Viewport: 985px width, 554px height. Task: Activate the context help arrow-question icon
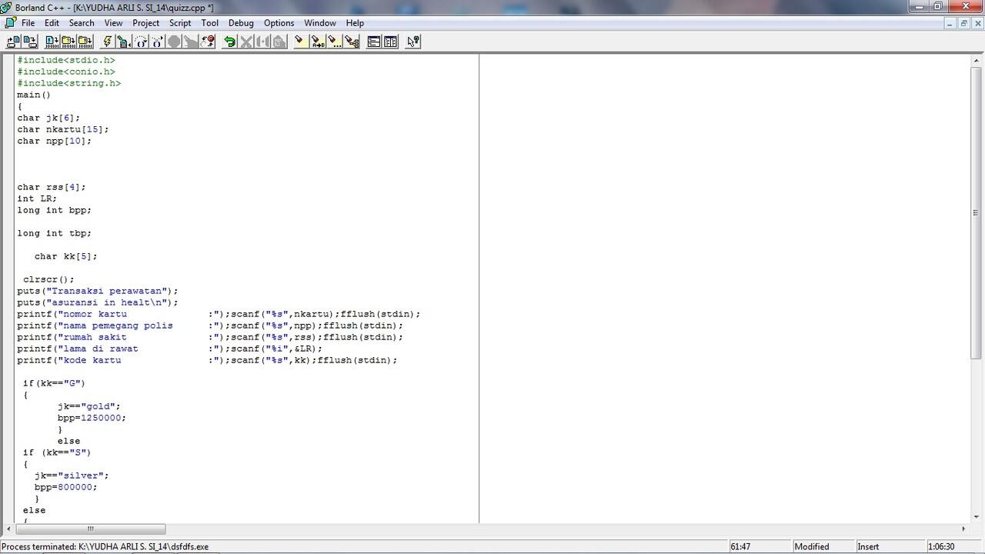pos(413,42)
